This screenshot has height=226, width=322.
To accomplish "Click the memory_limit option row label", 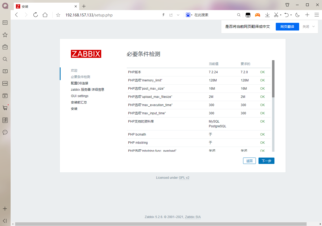I will click(x=145, y=80).
